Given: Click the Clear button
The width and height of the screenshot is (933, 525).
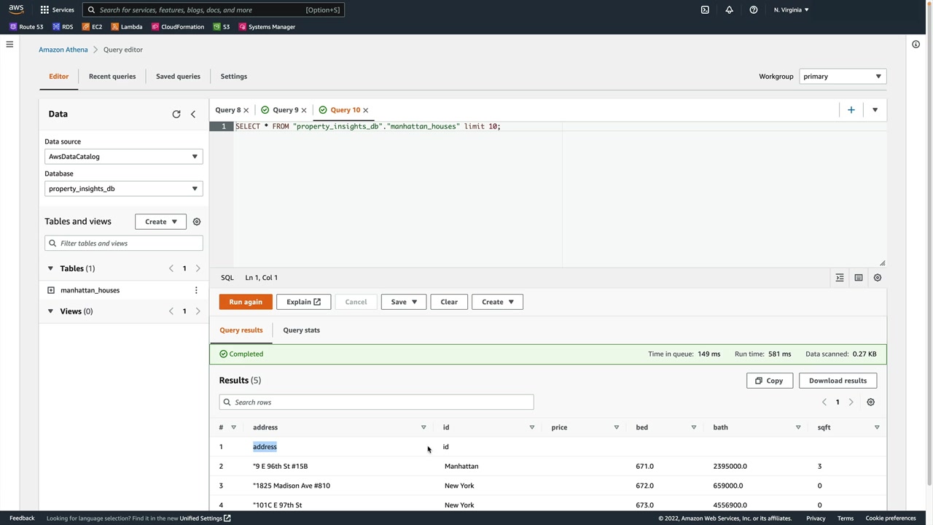Looking at the screenshot, I should pyautogui.click(x=449, y=302).
